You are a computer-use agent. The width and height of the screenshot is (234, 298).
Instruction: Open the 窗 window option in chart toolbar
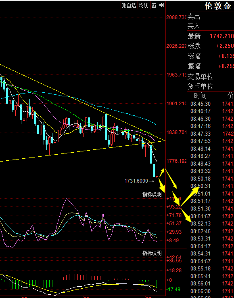point(154,5)
